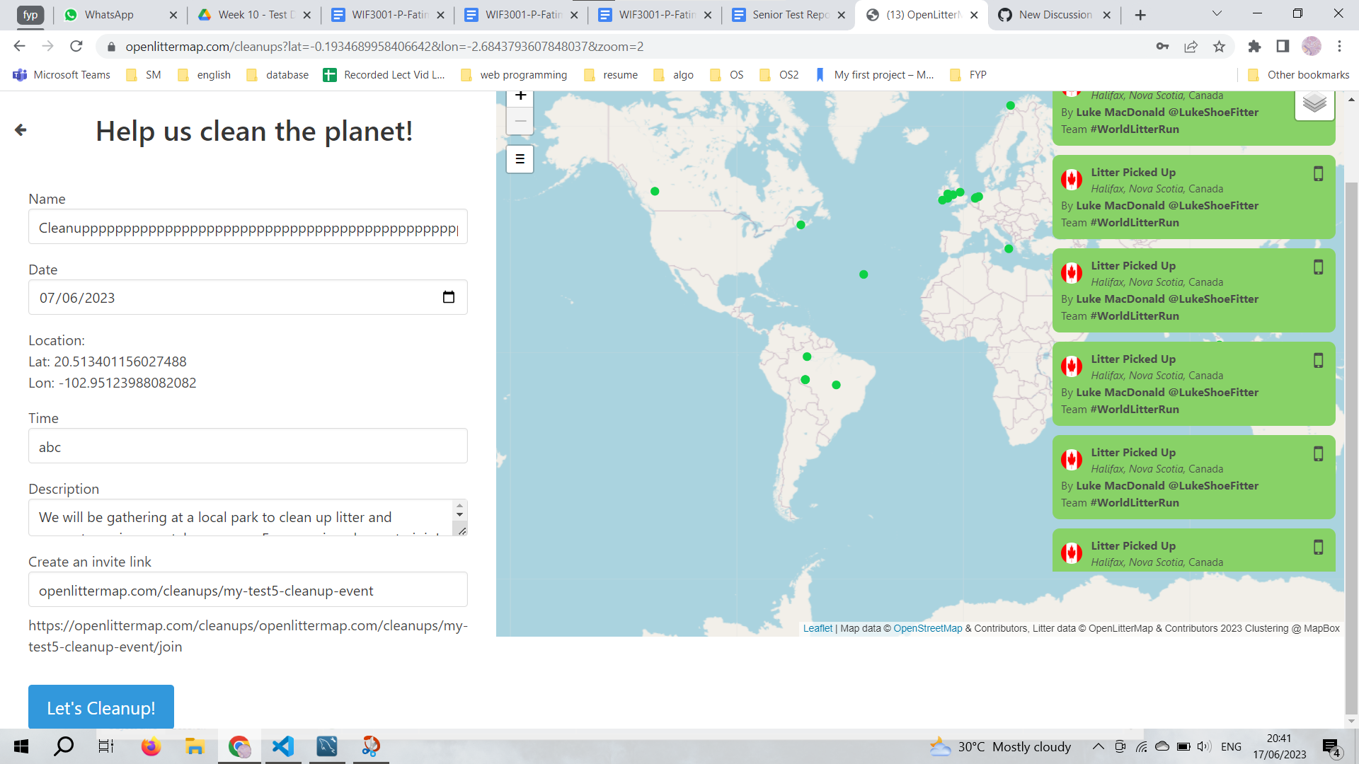Screen dimensions: 1359x764
Task: Click the Let's Cleanup! button
Action: pyautogui.click(x=101, y=707)
